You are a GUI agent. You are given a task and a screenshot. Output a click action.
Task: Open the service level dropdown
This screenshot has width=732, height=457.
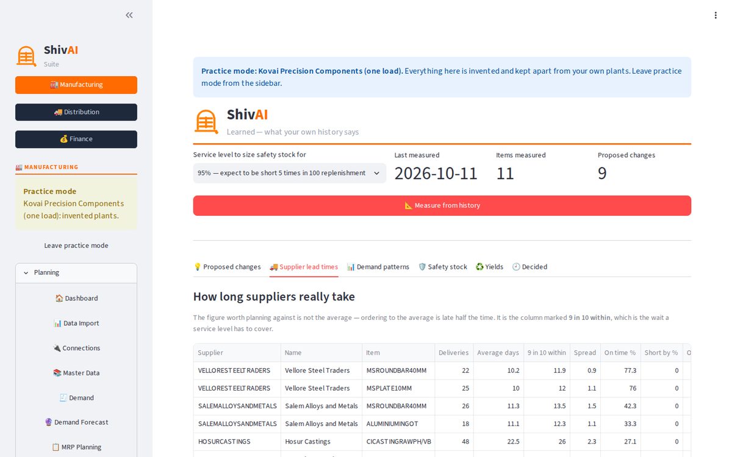click(290, 173)
